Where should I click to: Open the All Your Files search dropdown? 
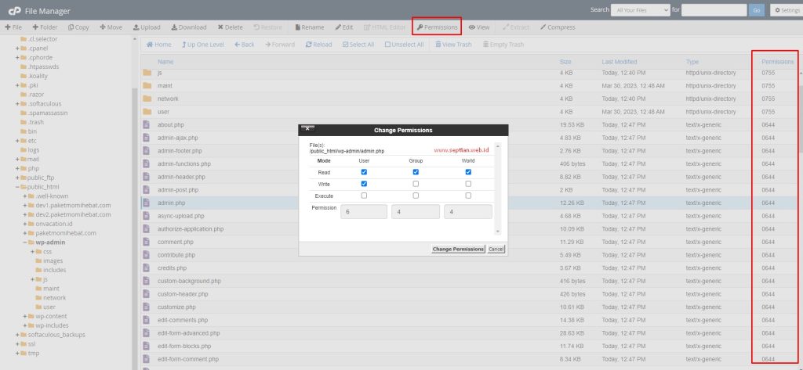(640, 10)
